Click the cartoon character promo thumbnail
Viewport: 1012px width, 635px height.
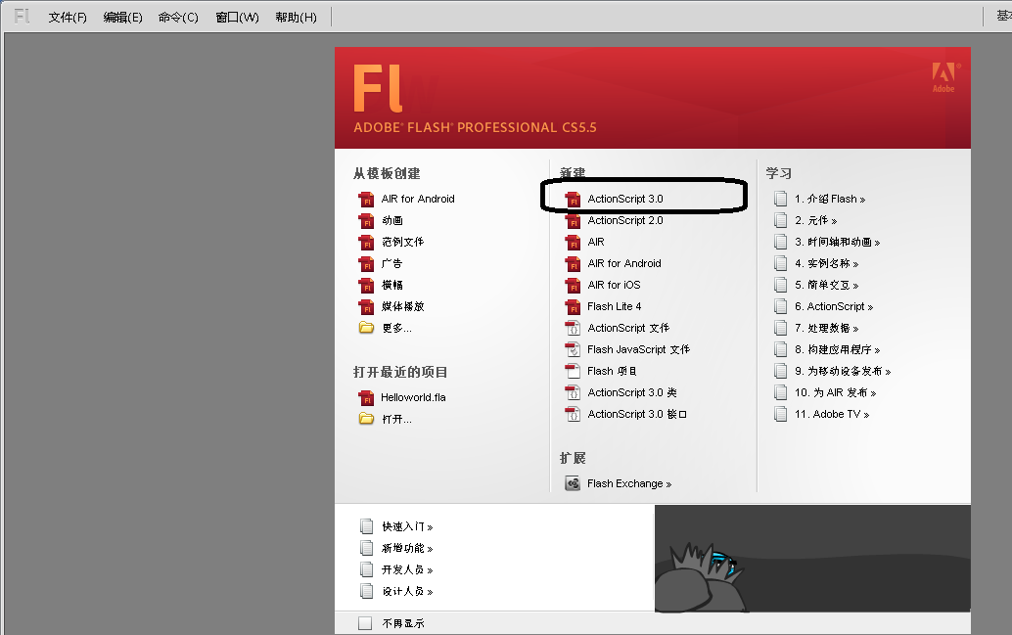[x=812, y=559]
